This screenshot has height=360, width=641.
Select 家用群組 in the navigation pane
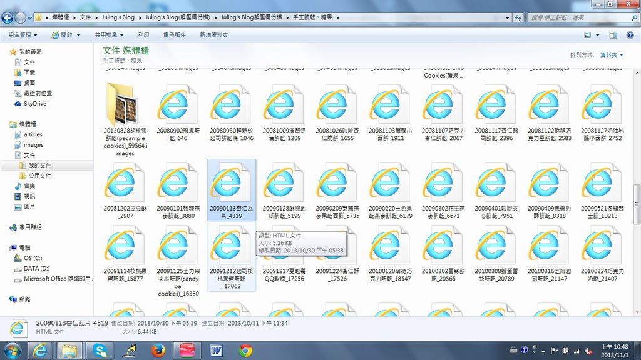(30, 227)
